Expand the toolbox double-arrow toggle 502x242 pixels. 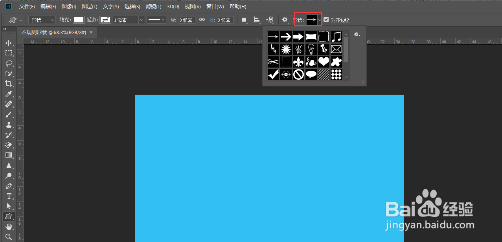[x=6, y=29]
